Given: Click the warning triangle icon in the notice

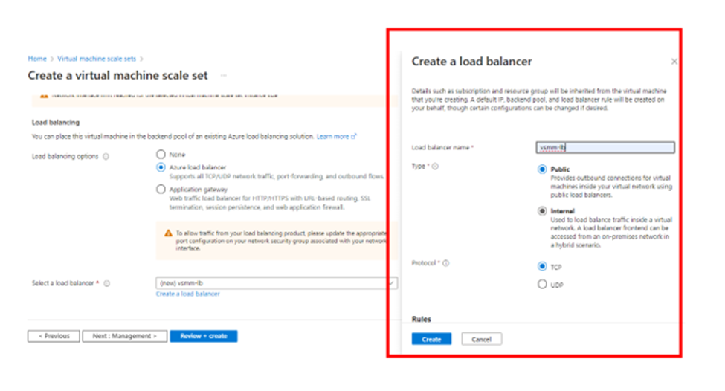Looking at the screenshot, I should click(x=168, y=233).
